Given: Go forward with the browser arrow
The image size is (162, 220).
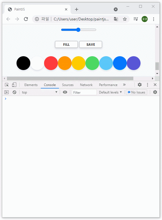Looking at the screenshot, I should [x=17, y=19].
